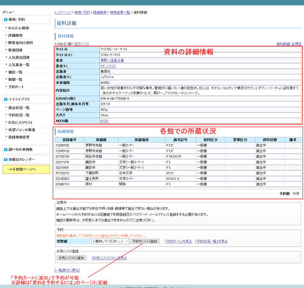The width and height of the screenshot is (304, 288).
Task: Click the 調べもの事例集 icon
Action: pos(6,149)
